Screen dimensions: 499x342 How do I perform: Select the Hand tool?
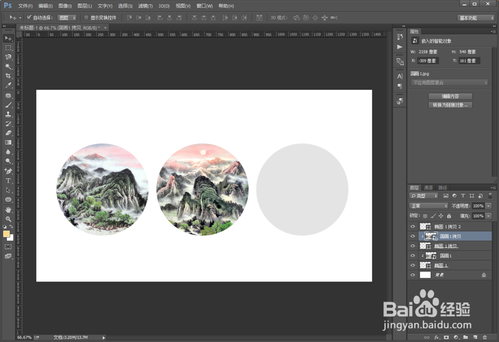pyautogui.click(x=8, y=210)
